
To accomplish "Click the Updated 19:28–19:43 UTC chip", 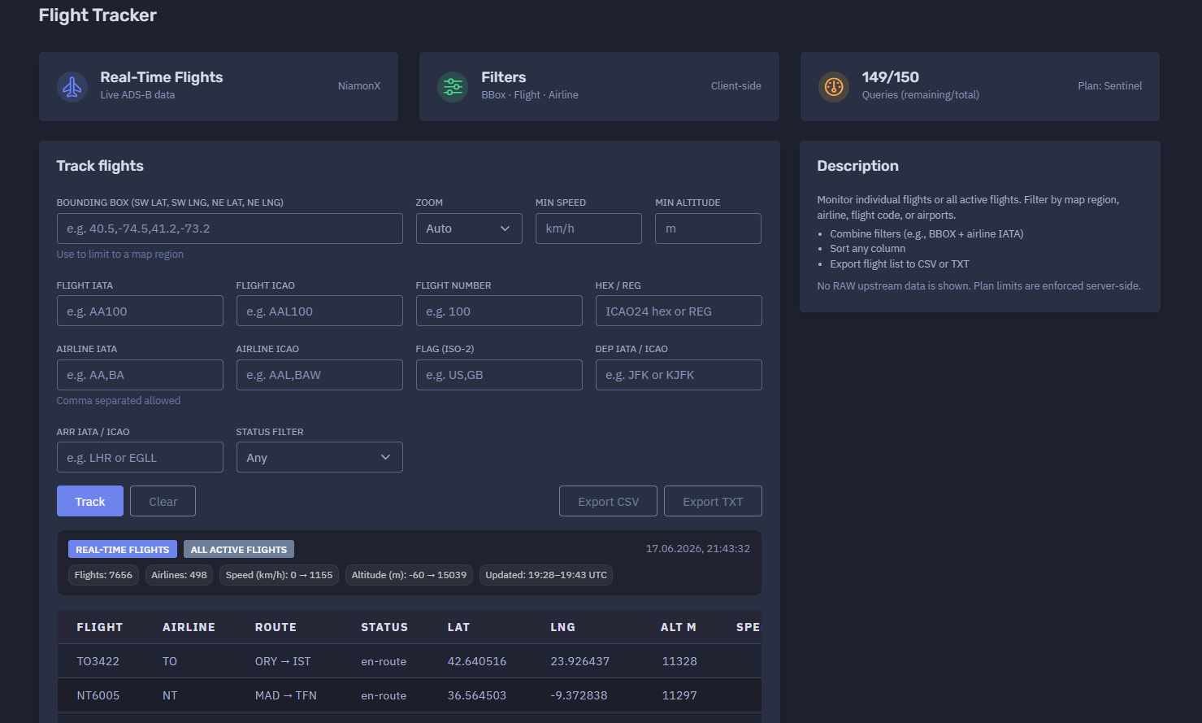I will [546, 575].
